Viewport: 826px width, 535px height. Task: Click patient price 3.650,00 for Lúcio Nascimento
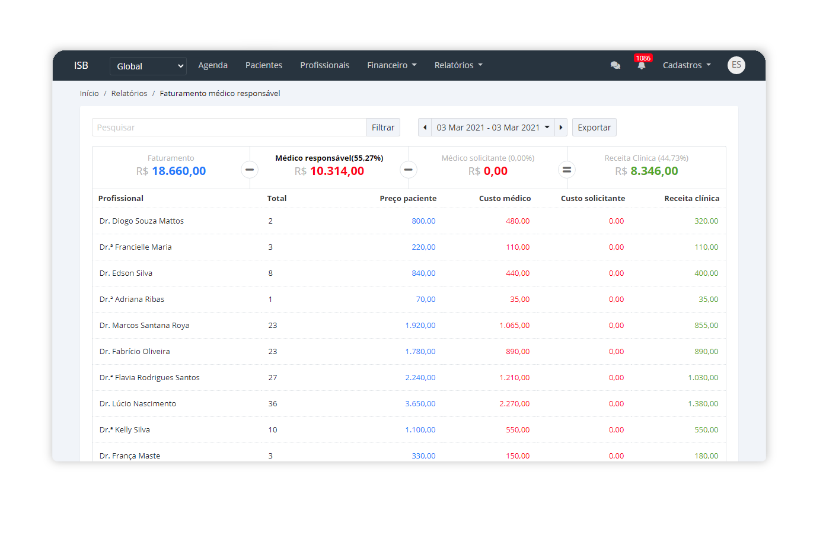coord(420,403)
